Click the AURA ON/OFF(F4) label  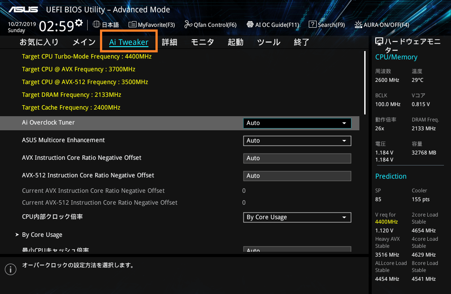(x=386, y=25)
